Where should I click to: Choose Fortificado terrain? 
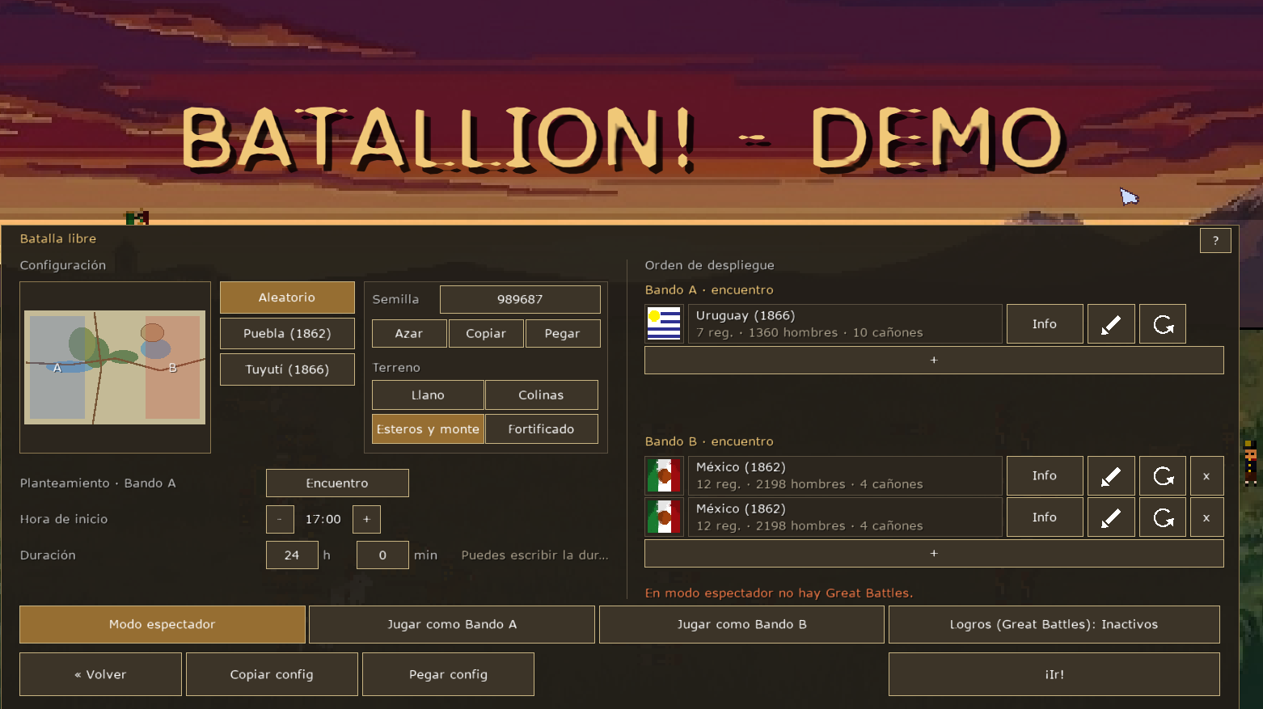point(541,429)
